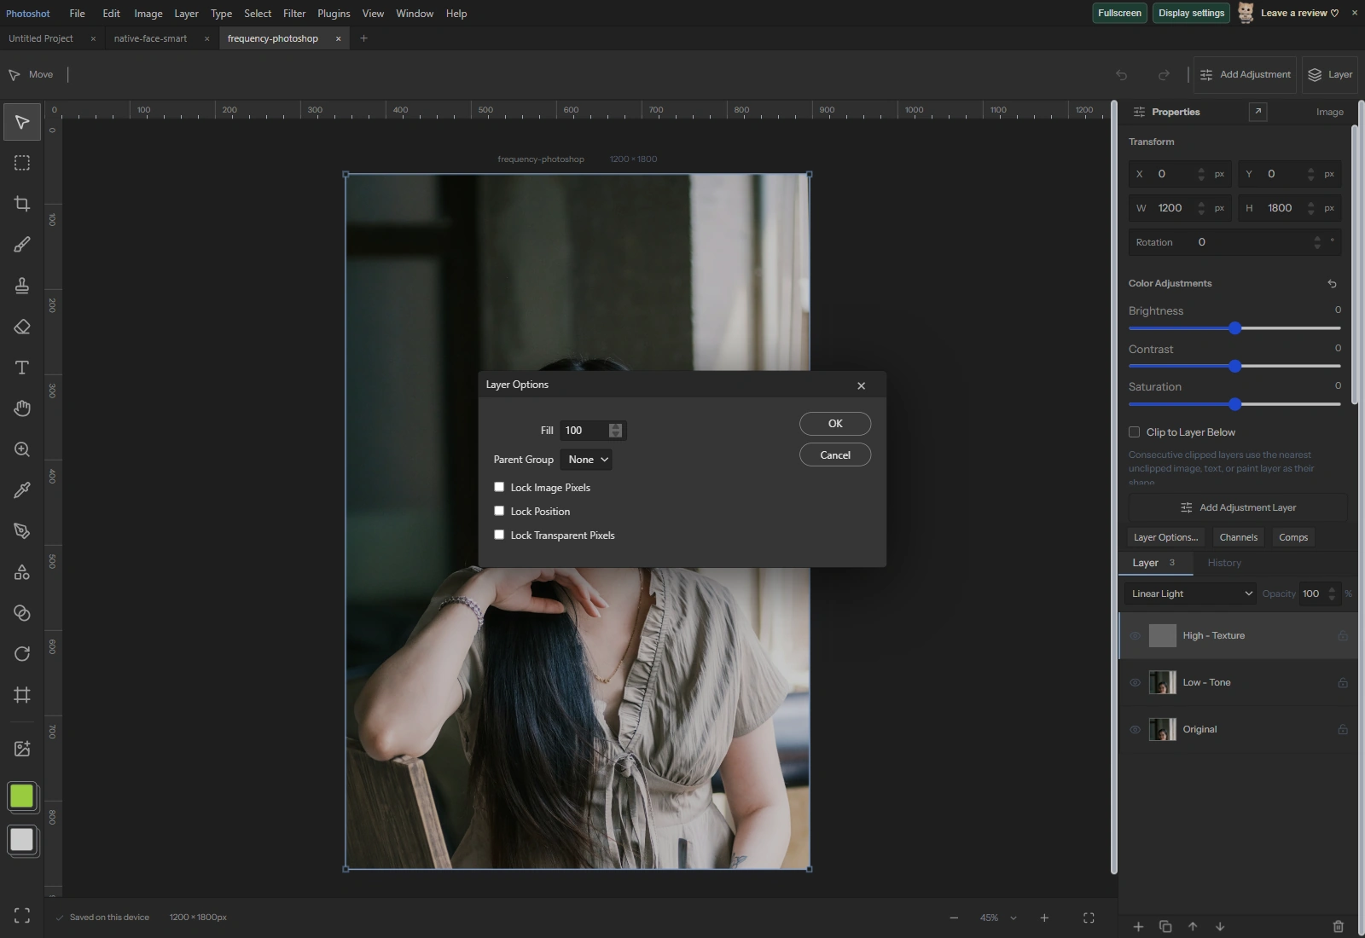
Task: Click the green foreground color swatch
Action: click(x=22, y=796)
